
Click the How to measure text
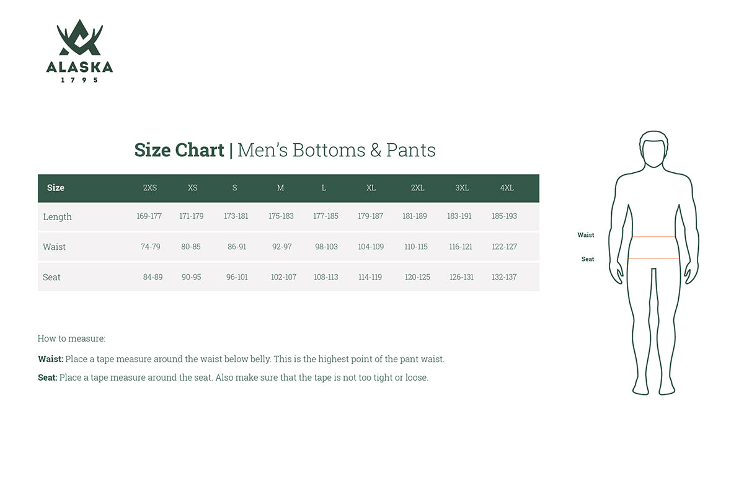click(71, 339)
